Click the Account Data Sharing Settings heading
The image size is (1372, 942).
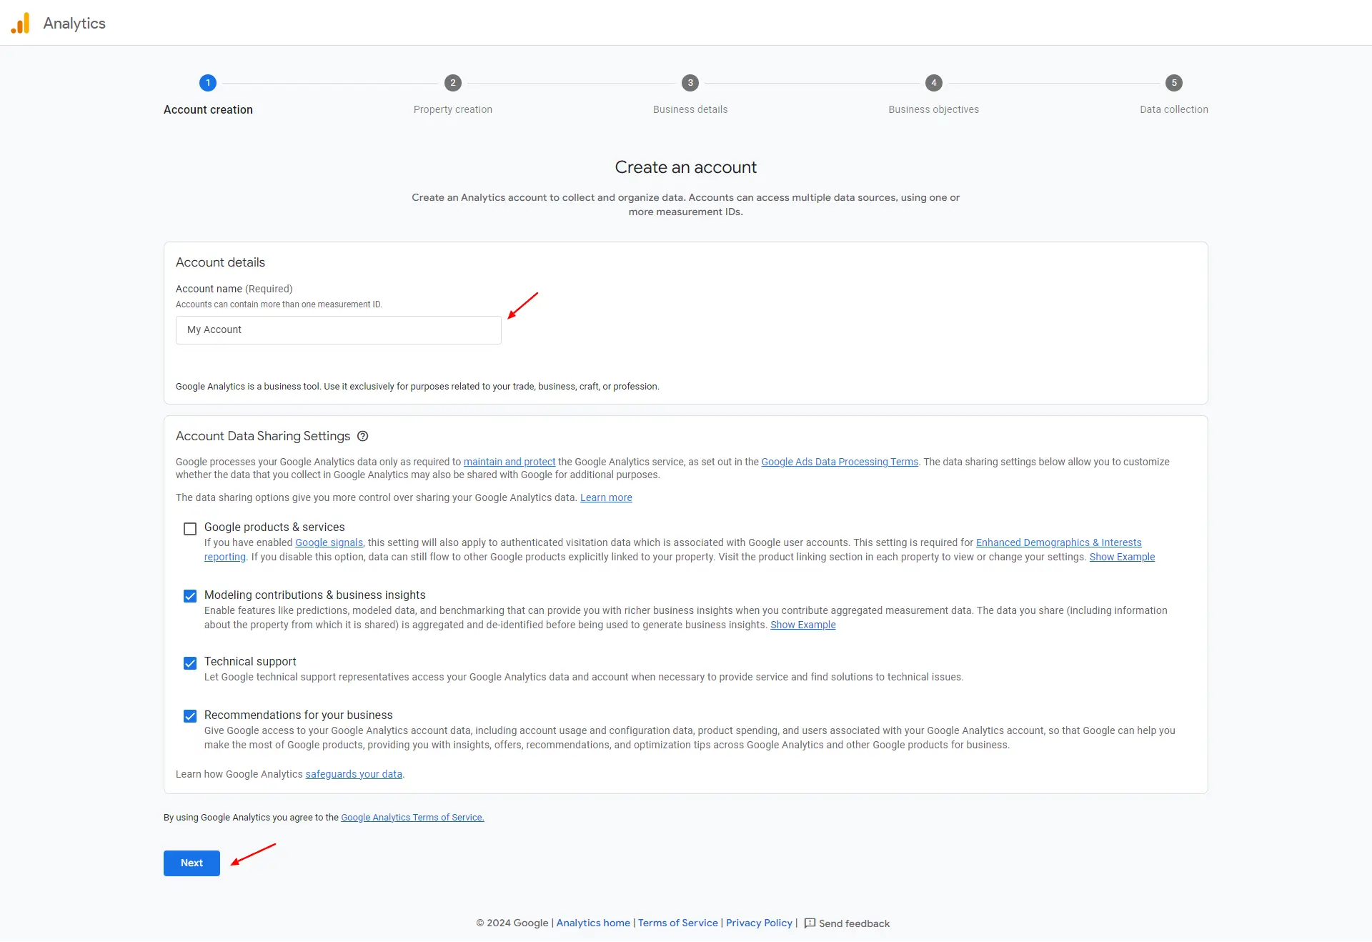click(263, 436)
